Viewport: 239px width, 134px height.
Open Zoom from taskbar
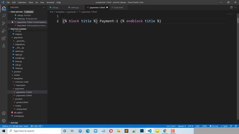(96, 131)
